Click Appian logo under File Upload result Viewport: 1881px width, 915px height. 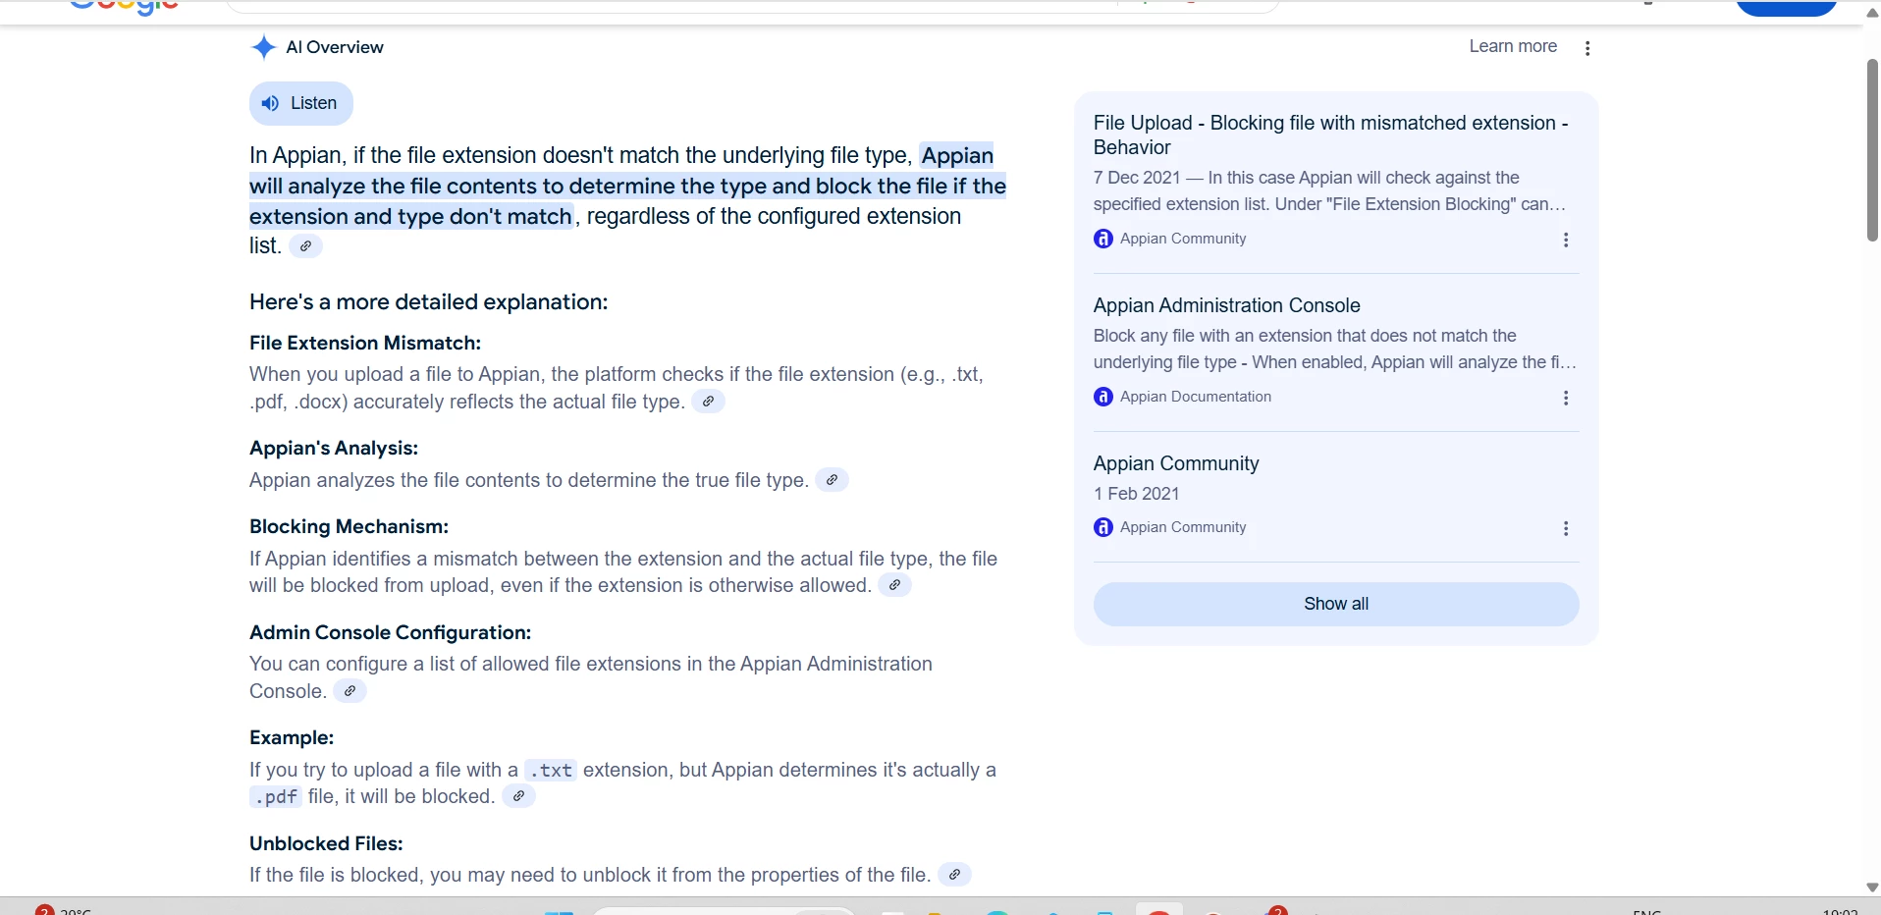(1103, 239)
